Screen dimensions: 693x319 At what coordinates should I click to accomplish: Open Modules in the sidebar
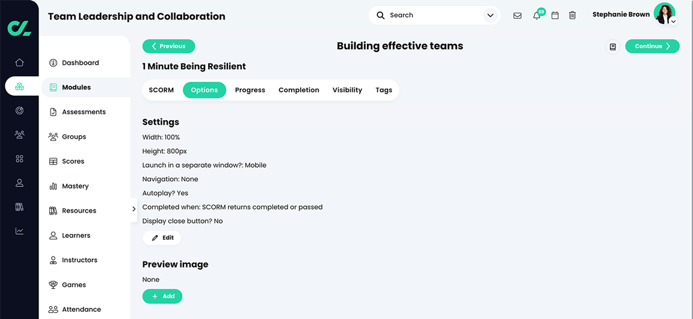[x=86, y=87]
